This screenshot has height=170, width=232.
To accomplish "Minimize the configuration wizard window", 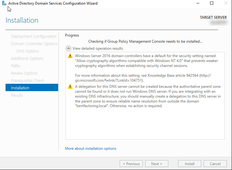I will click(197, 3).
